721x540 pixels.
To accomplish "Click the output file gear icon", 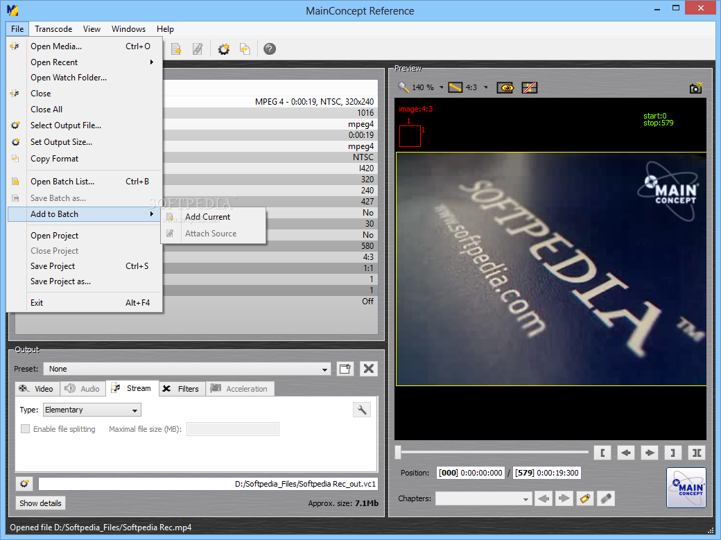I will click(24, 484).
